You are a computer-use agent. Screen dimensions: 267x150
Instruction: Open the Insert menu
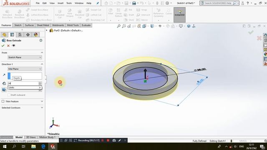(60, 3)
